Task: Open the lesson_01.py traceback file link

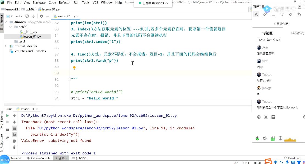Action: click(91, 128)
